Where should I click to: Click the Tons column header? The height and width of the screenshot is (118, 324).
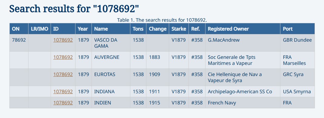pos(138,29)
